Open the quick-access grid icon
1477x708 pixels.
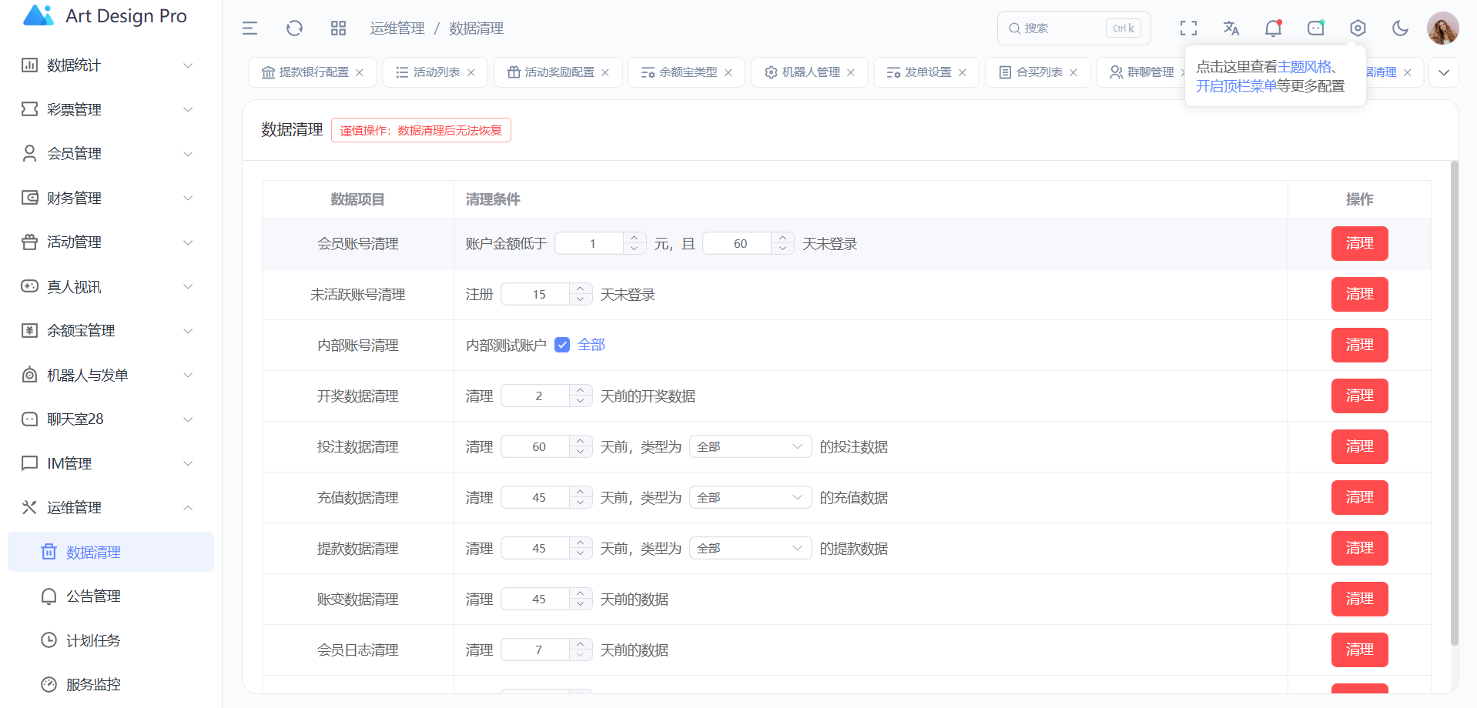(338, 28)
